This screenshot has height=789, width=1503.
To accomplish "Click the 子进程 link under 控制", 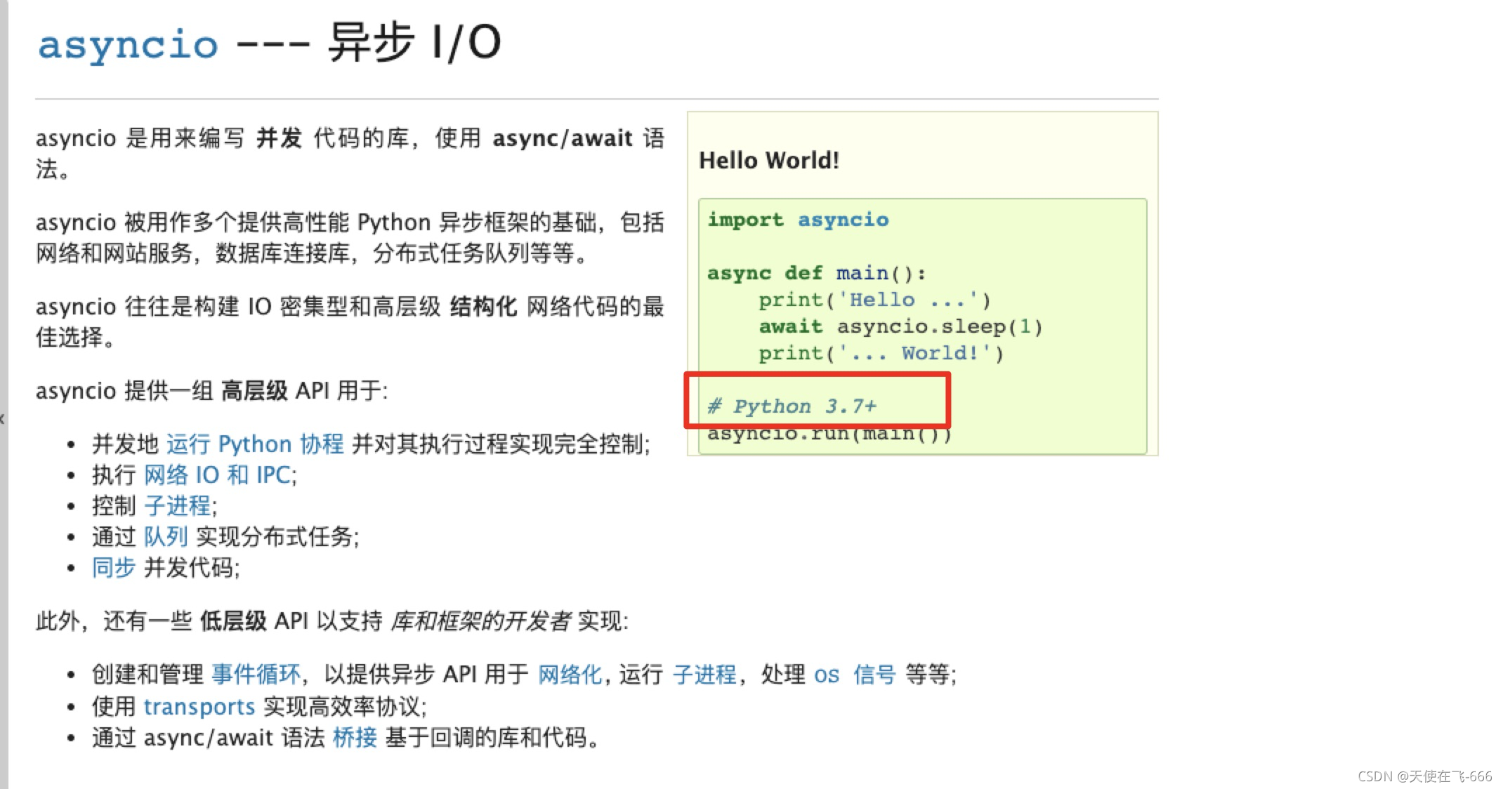I will (x=178, y=506).
